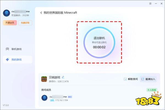
Task: Minimize the application window
Action: coord(156,4)
